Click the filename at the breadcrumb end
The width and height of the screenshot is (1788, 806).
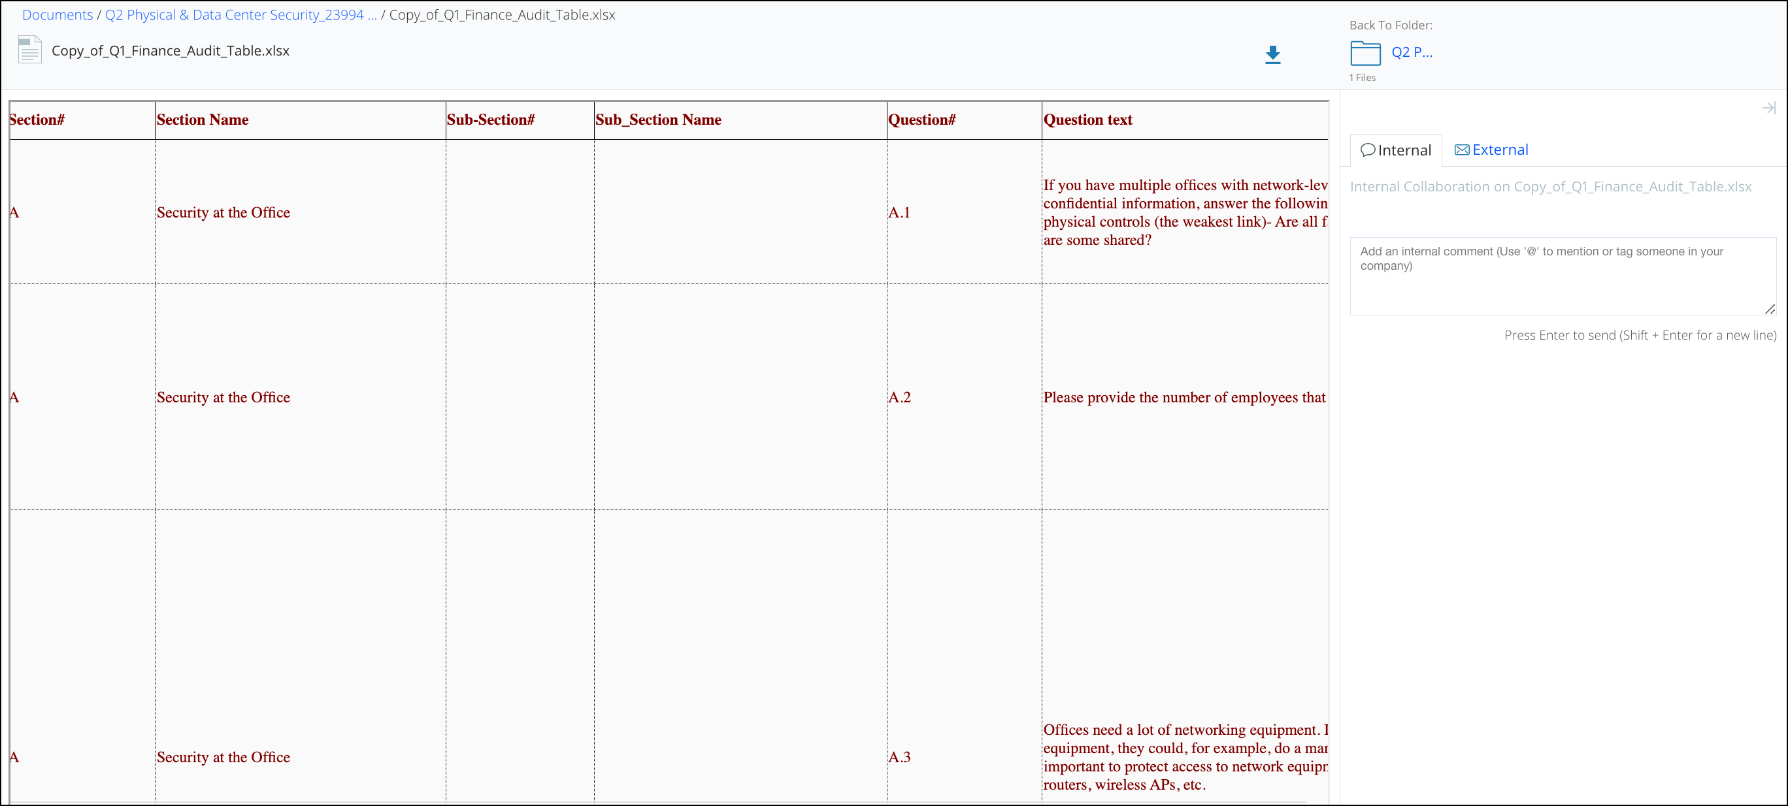point(503,14)
